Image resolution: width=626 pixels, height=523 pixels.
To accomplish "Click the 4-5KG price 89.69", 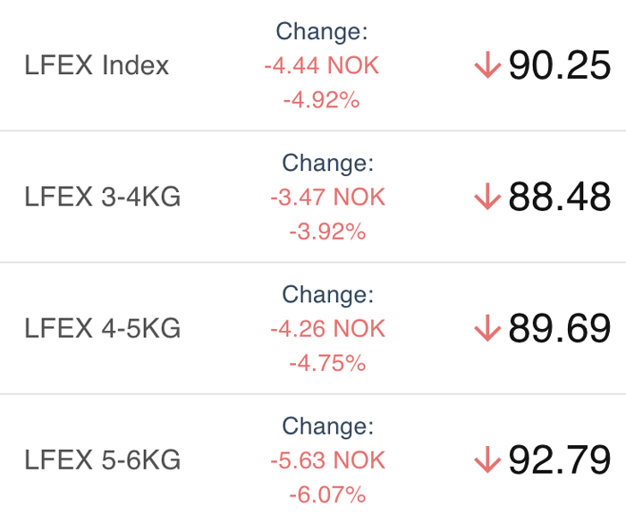I will (560, 328).
